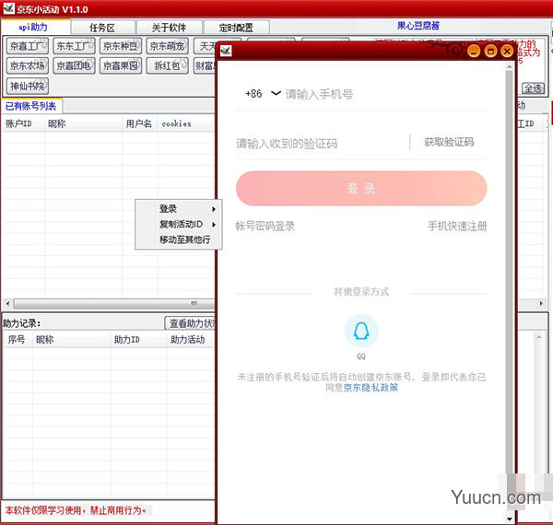The image size is (553, 525).
Task: Open the 果心豆腐酱 link
Action: tap(418, 26)
